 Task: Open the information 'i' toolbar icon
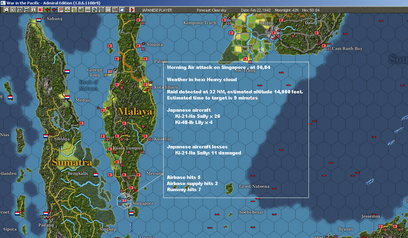point(33,10)
